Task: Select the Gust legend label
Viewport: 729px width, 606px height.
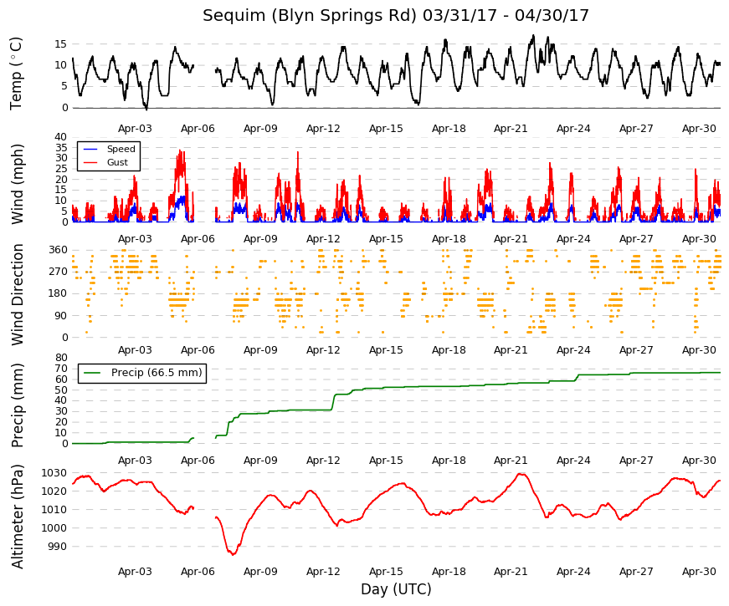Action: click(117, 162)
